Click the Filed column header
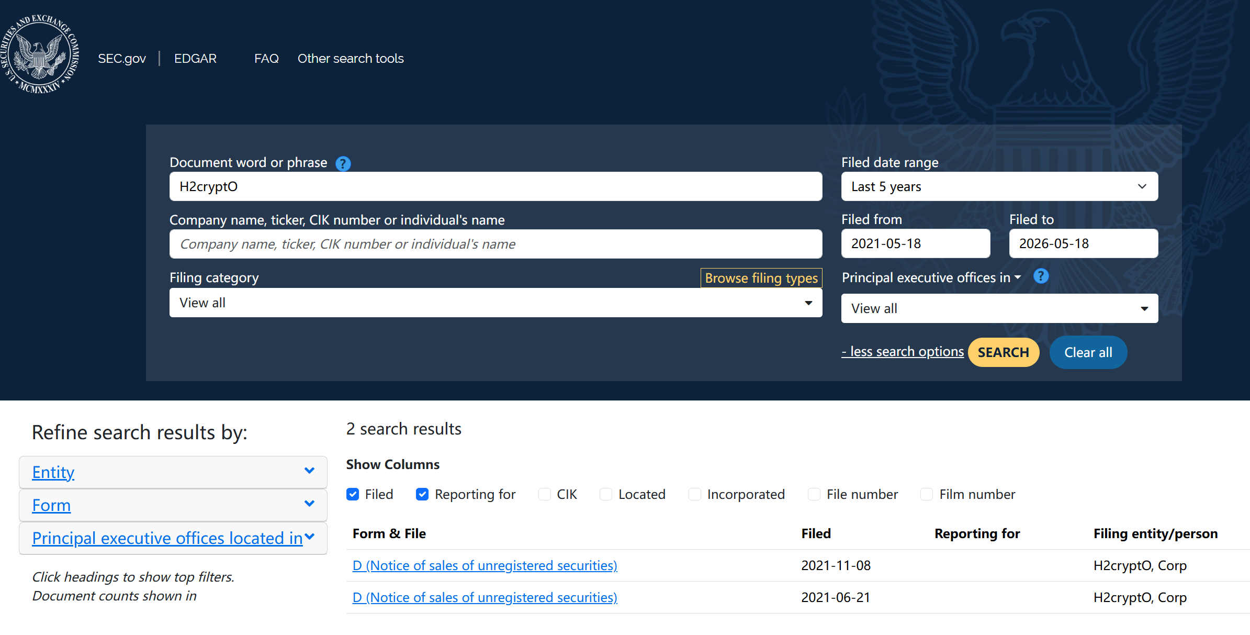 [816, 533]
